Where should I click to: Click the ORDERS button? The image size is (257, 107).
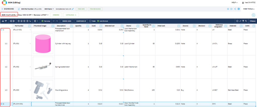point(56,15)
